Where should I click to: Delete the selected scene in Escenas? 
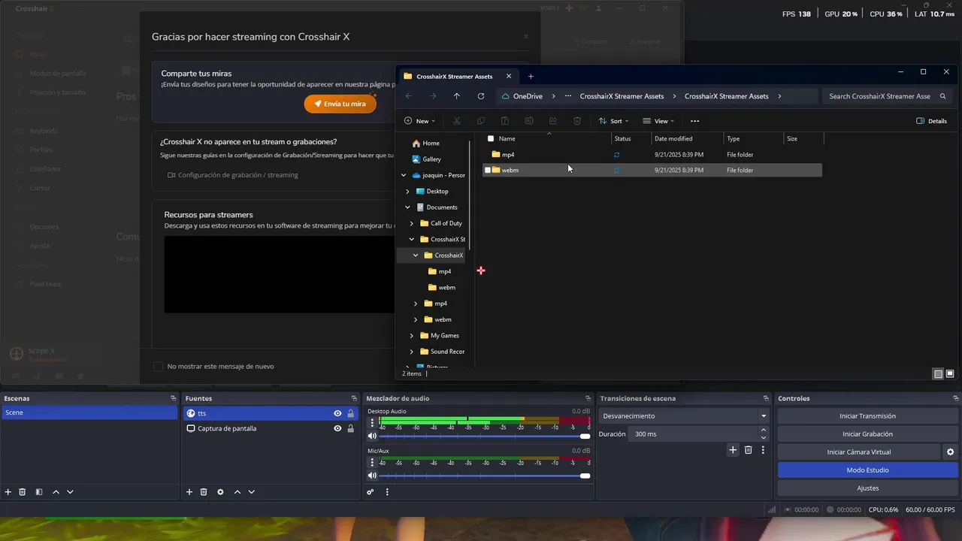pos(23,492)
